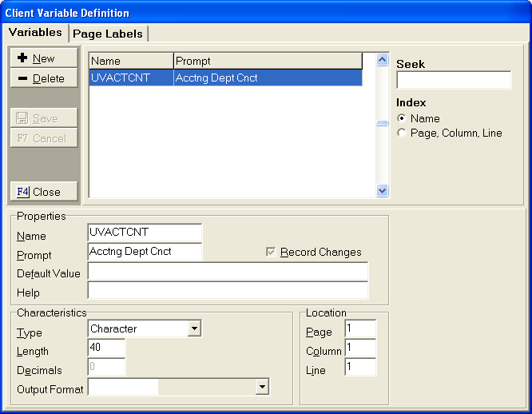Click the Delete button with minus icon

point(43,78)
